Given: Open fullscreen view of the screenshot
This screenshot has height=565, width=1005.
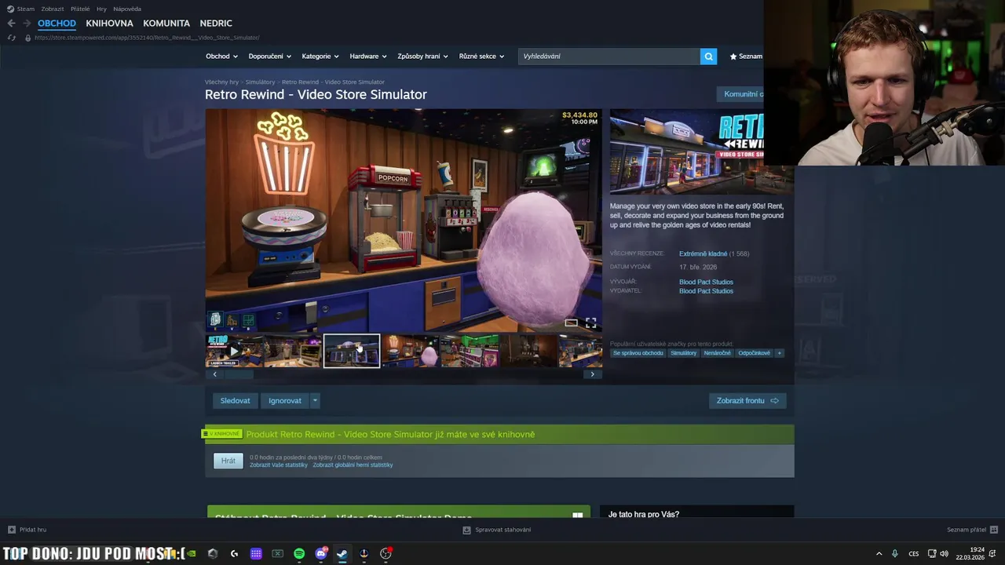Looking at the screenshot, I should [590, 323].
